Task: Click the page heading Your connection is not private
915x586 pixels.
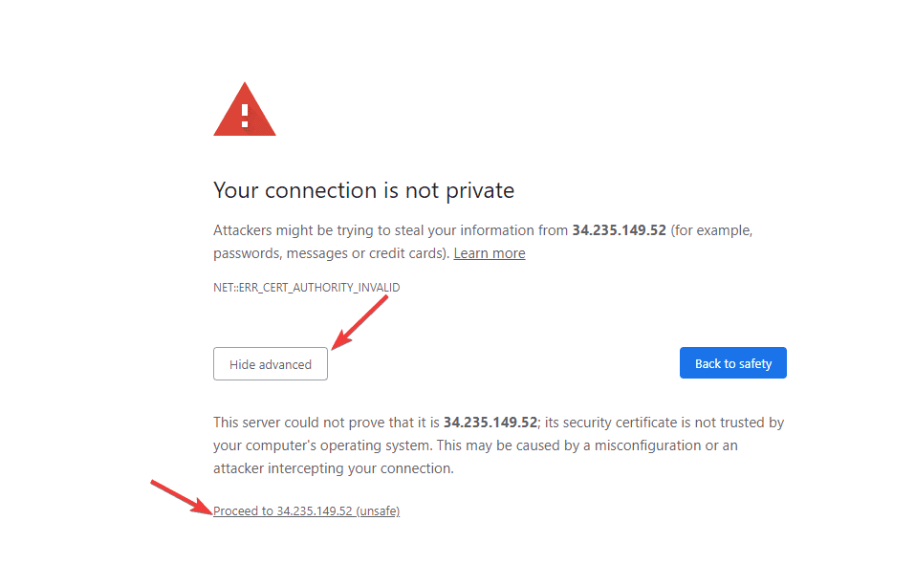Action: (x=363, y=190)
